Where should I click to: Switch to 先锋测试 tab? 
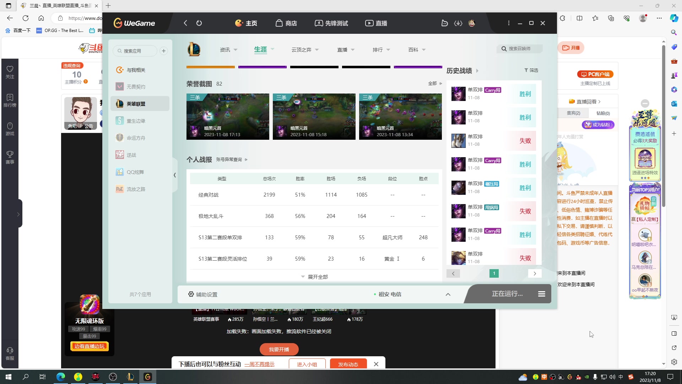331,23
